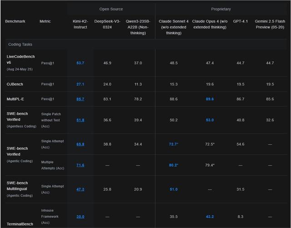Click the DeepSeek-V3-0324 column header
Image resolution: width=291 pixels, height=228 pixels.
click(106, 24)
